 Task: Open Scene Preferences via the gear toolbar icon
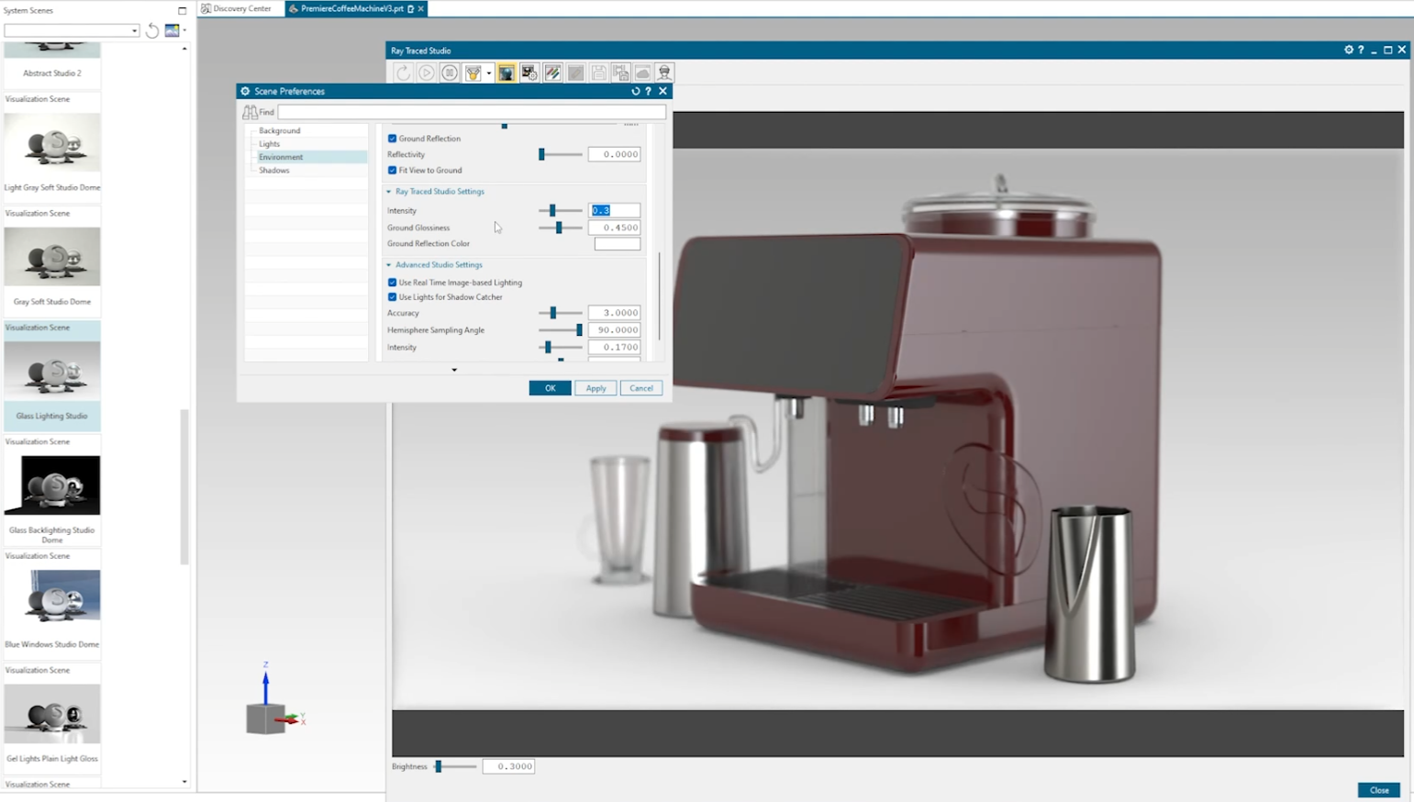coord(529,72)
